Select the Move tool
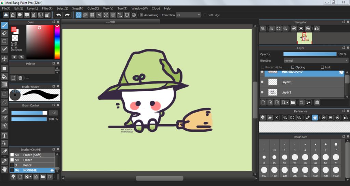This screenshot has width=350, height=186. pyautogui.click(x=4, y=59)
